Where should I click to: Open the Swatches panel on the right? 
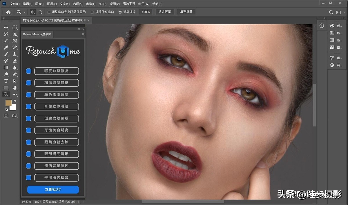pos(332,33)
